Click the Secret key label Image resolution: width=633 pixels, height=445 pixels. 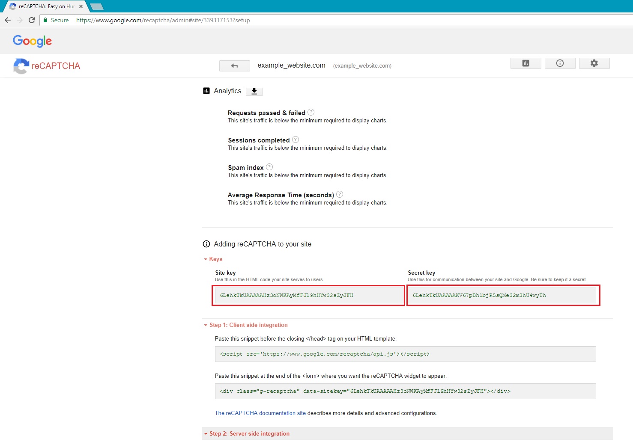[421, 273]
